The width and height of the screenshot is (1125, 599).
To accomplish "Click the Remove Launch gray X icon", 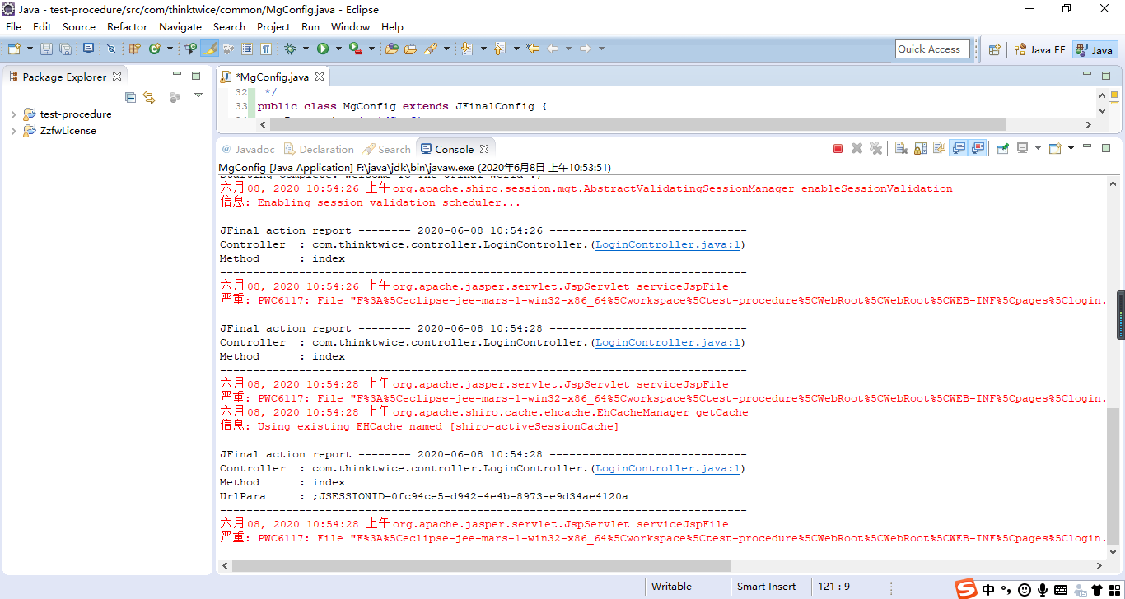I will [x=857, y=149].
